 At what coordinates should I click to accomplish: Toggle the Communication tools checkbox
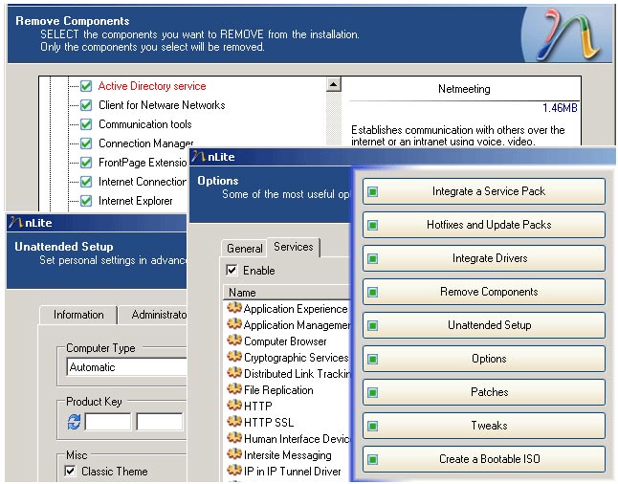(x=86, y=124)
